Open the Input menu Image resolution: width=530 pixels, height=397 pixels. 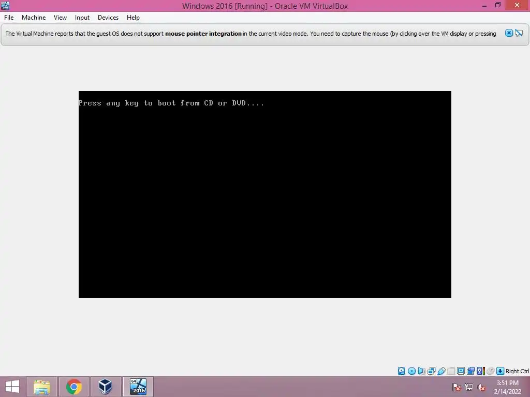[82, 18]
